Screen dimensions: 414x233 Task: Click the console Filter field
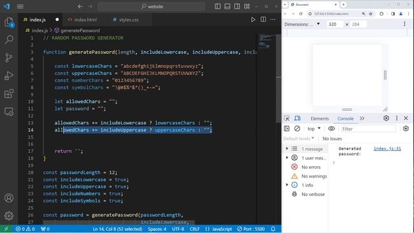368,129
